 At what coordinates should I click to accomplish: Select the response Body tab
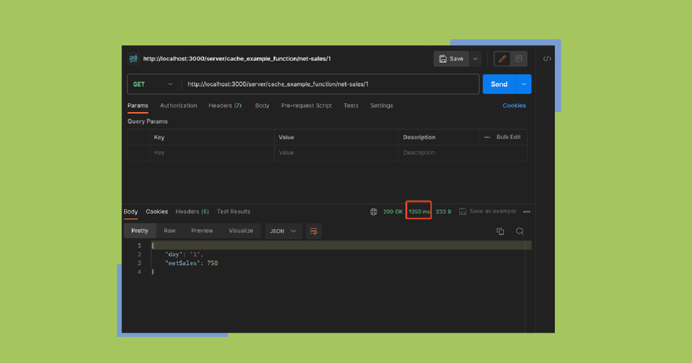coord(131,212)
